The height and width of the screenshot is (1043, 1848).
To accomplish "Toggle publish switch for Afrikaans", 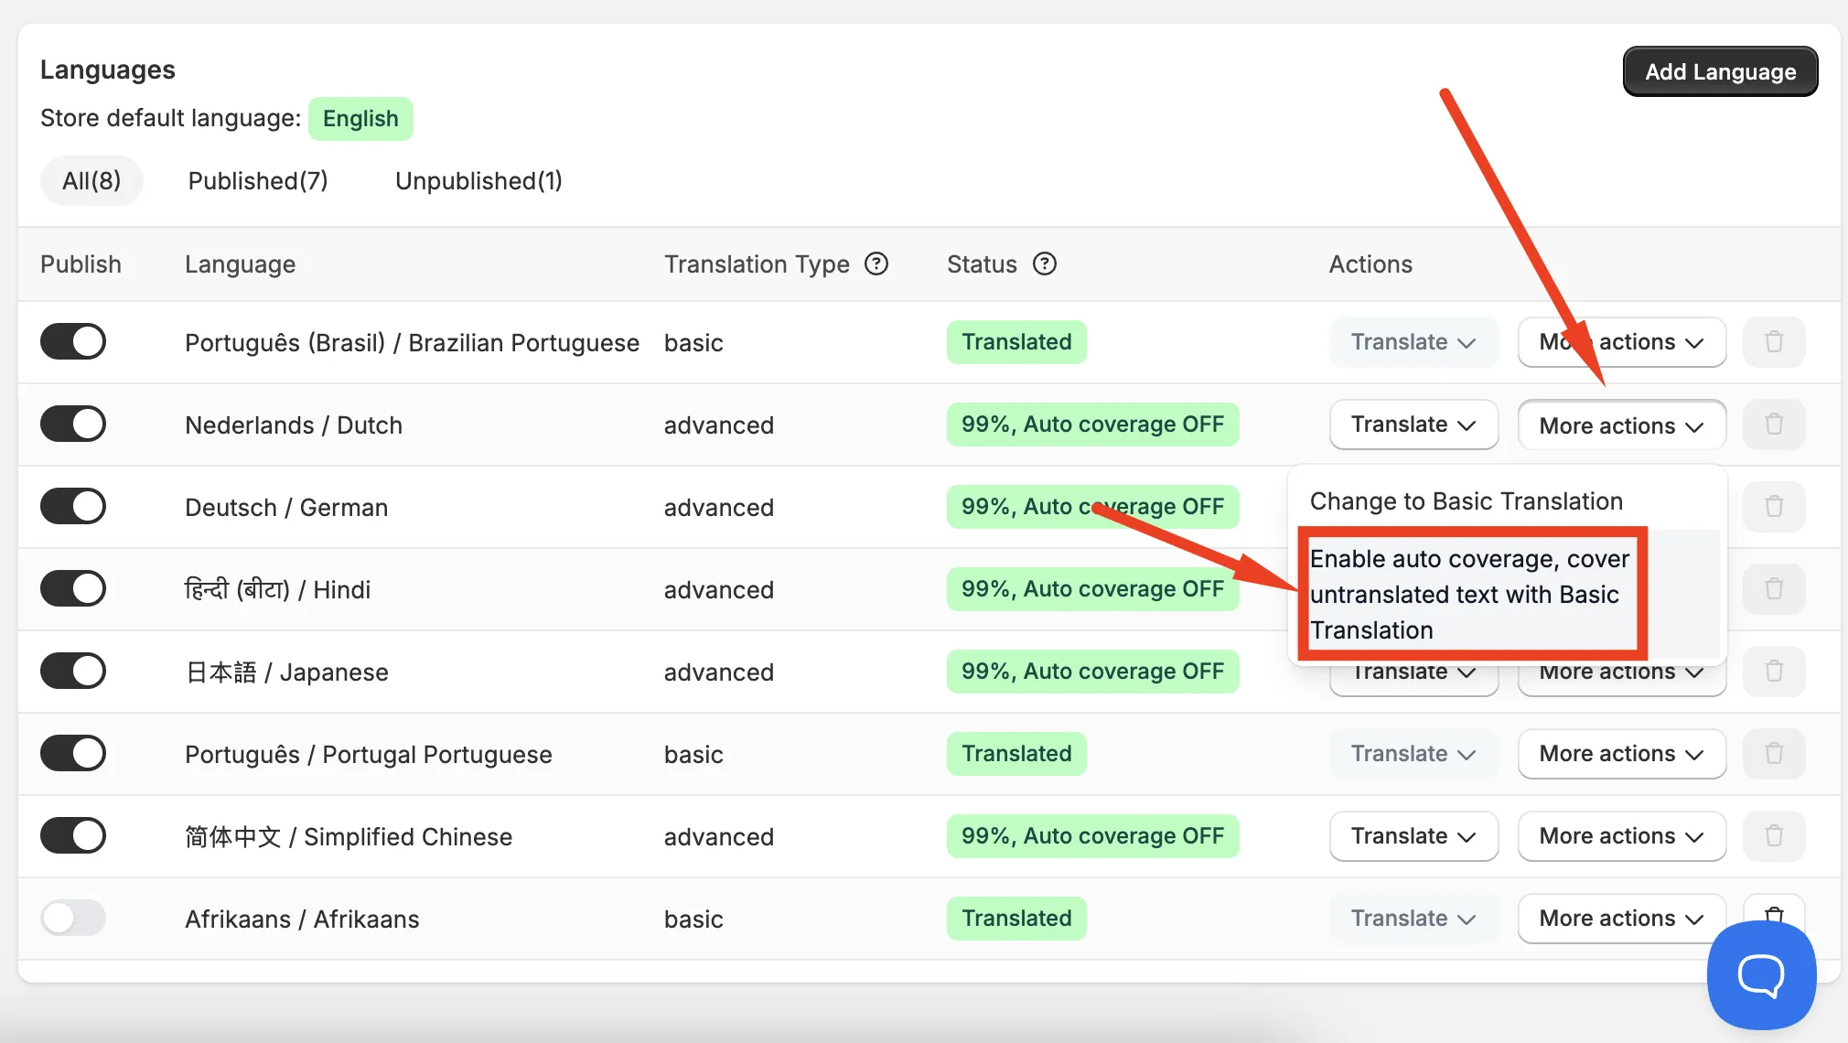I will point(73,918).
